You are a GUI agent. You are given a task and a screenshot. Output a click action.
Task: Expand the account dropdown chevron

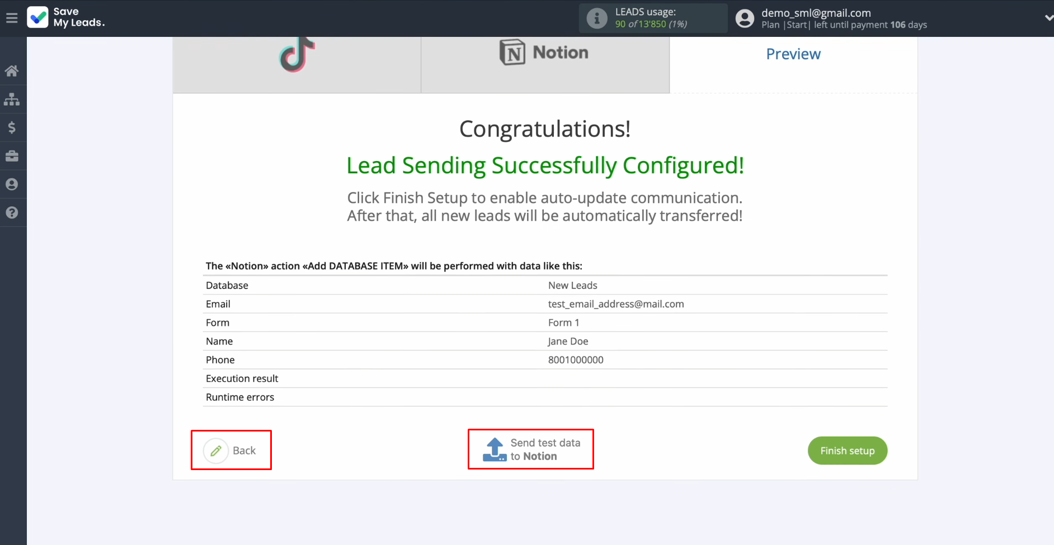click(1048, 18)
